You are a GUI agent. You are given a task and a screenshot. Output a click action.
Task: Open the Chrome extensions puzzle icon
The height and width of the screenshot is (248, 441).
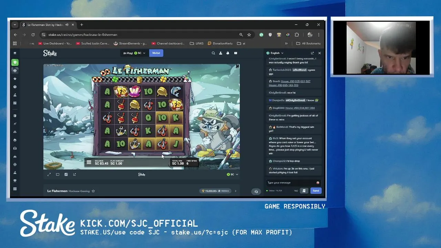point(297,35)
